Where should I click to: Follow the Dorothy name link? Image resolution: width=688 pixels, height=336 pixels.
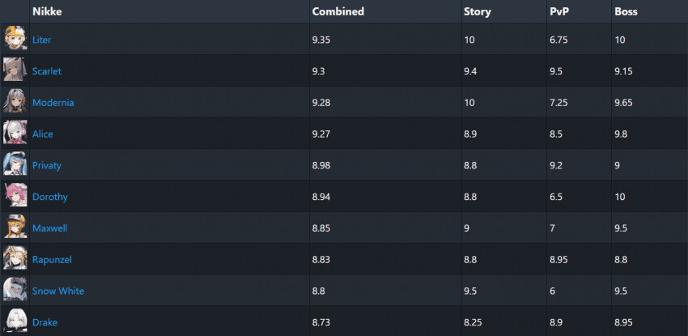(x=50, y=197)
